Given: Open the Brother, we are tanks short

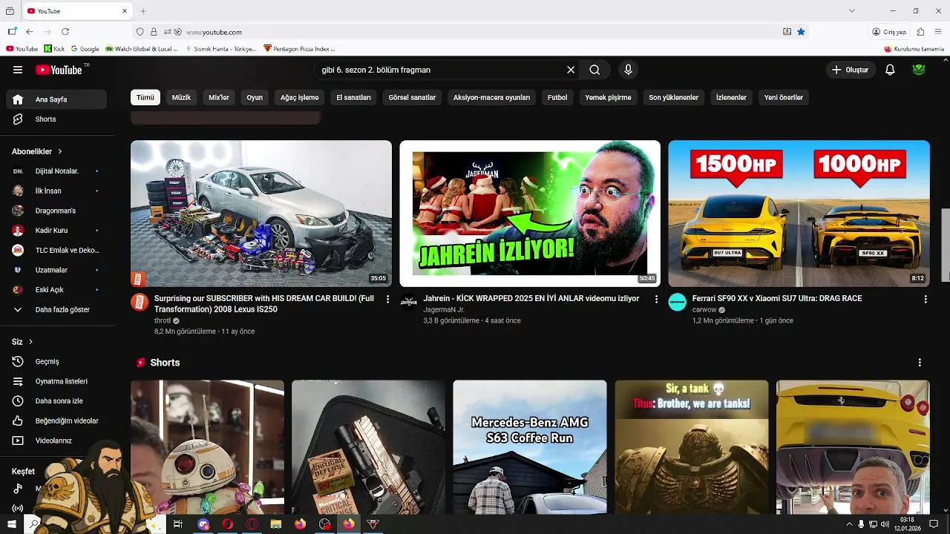Looking at the screenshot, I should click(692, 447).
